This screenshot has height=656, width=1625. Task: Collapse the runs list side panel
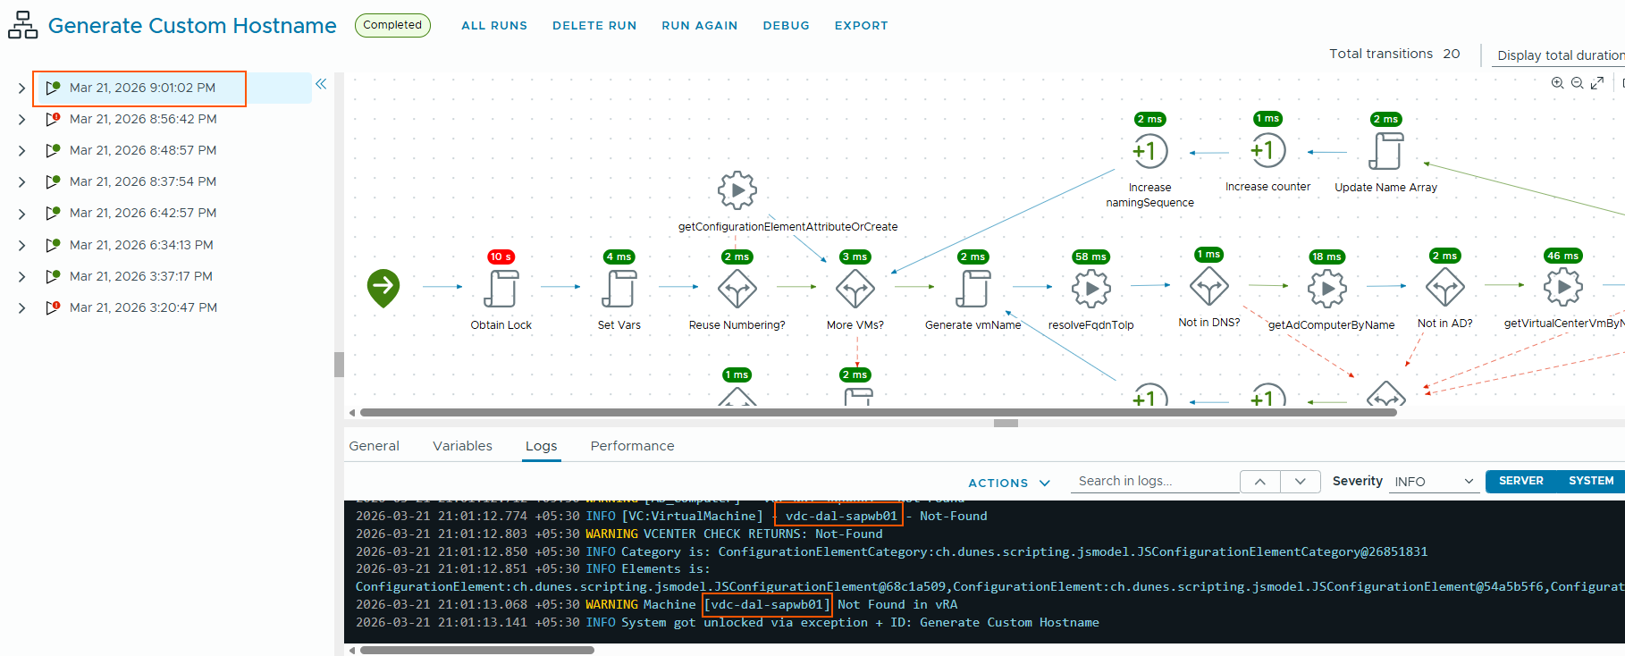pyautogui.click(x=321, y=84)
